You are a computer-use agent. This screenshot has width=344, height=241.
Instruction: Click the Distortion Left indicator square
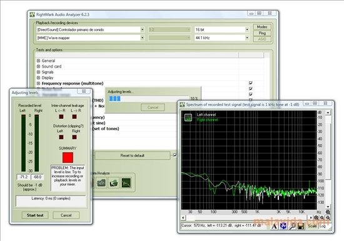click(61, 137)
